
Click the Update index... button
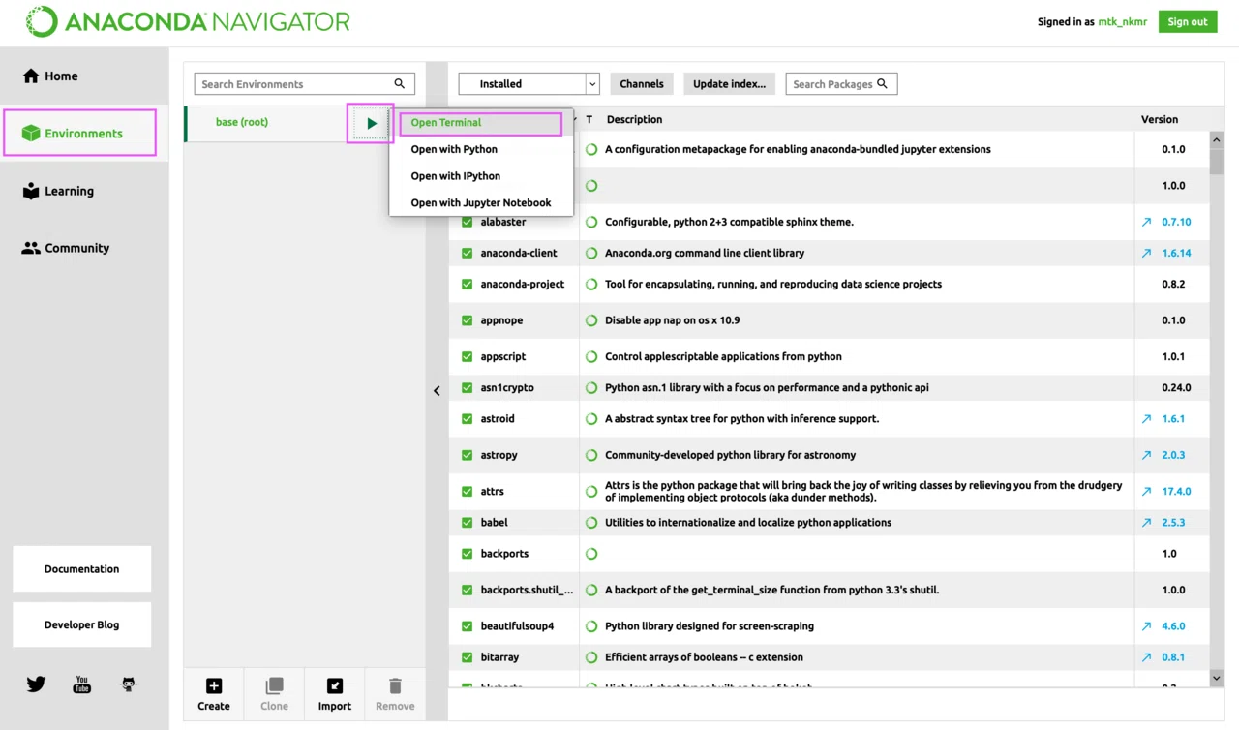(x=729, y=84)
